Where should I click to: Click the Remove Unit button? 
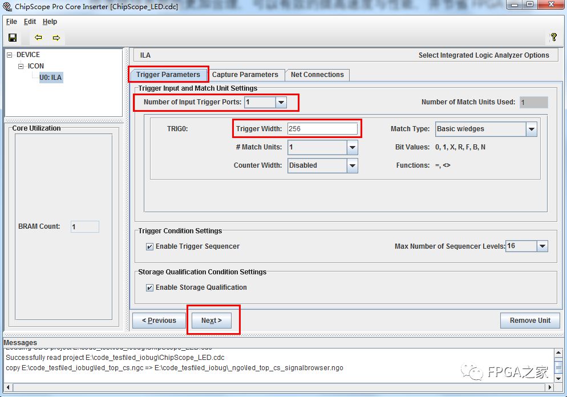tap(530, 321)
